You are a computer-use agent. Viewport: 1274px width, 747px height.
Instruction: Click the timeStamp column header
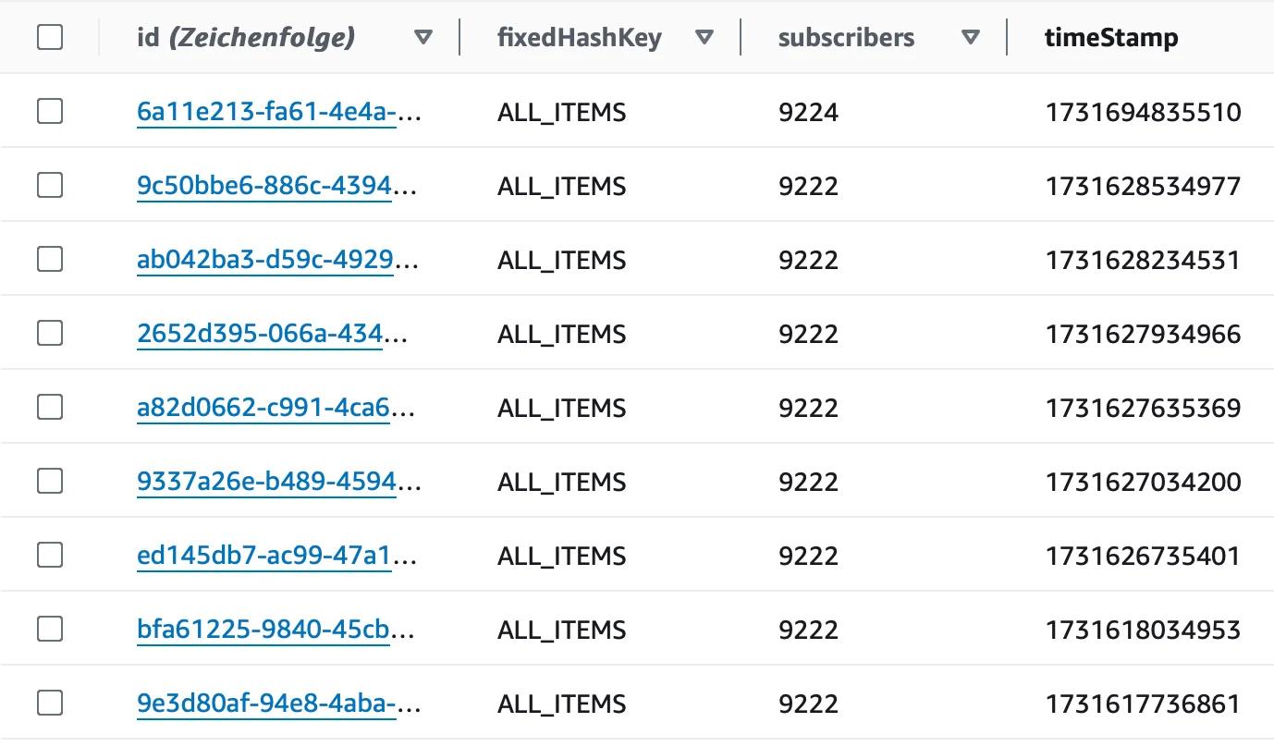coord(1111,38)
